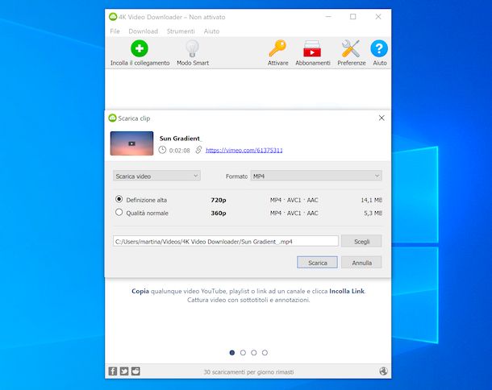Click the Scegli folder button
The image size is (492, 390).
pyautogui.click(x=361, y=241)
